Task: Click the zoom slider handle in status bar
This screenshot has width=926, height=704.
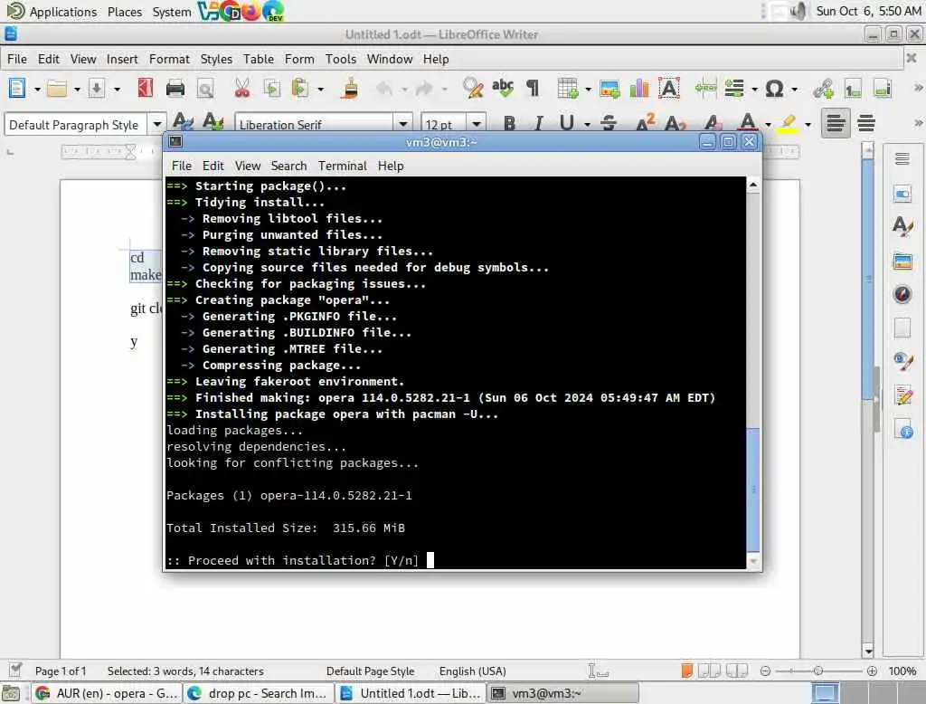Action: 817,671
